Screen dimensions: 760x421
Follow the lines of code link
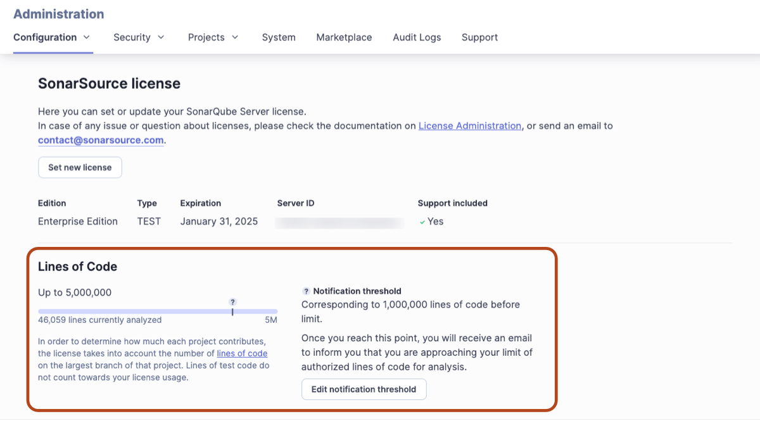point(242,353)
